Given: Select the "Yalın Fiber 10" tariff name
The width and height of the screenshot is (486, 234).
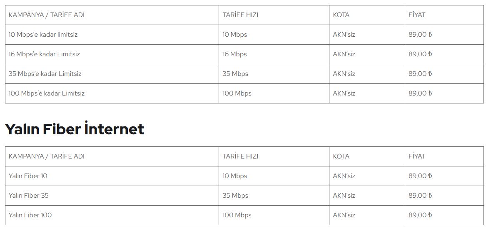Looking at the screenshot, I should tap(28, 176).
